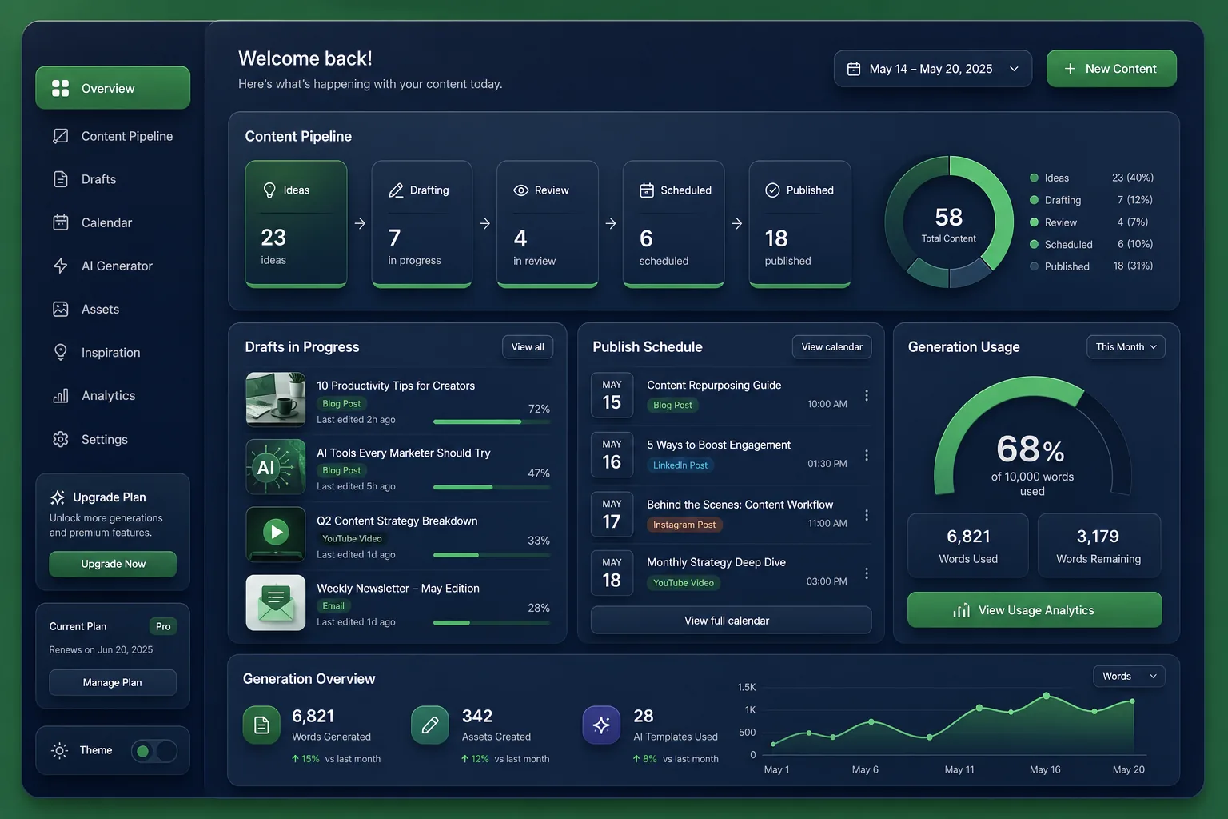Click the View full calendar button
The height and width of the screenshot is (819, 1228).
point(731,621)
